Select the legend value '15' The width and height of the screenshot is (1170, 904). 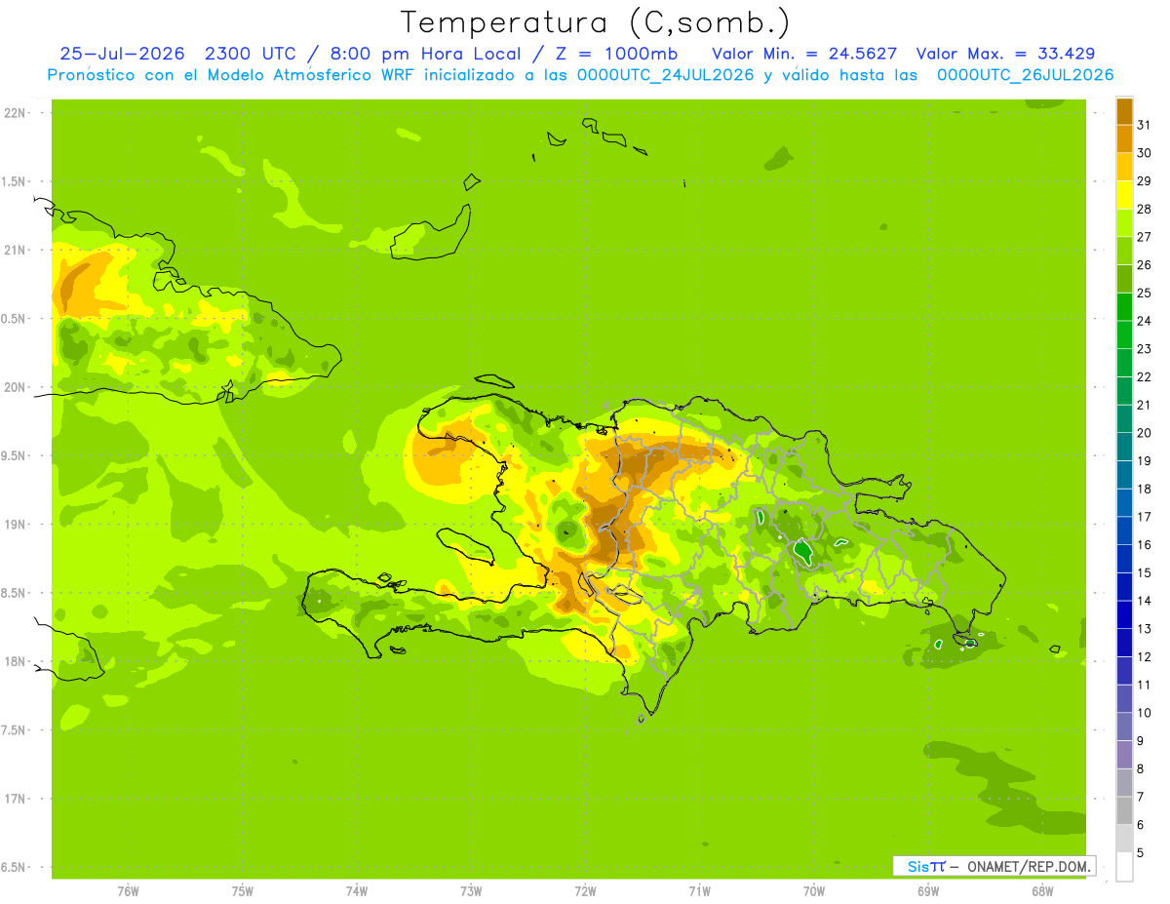(1145, 573)
